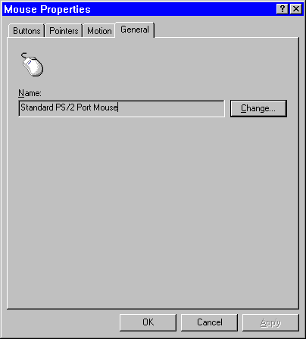Open the Pointers tab

click(x=64, y=31)
